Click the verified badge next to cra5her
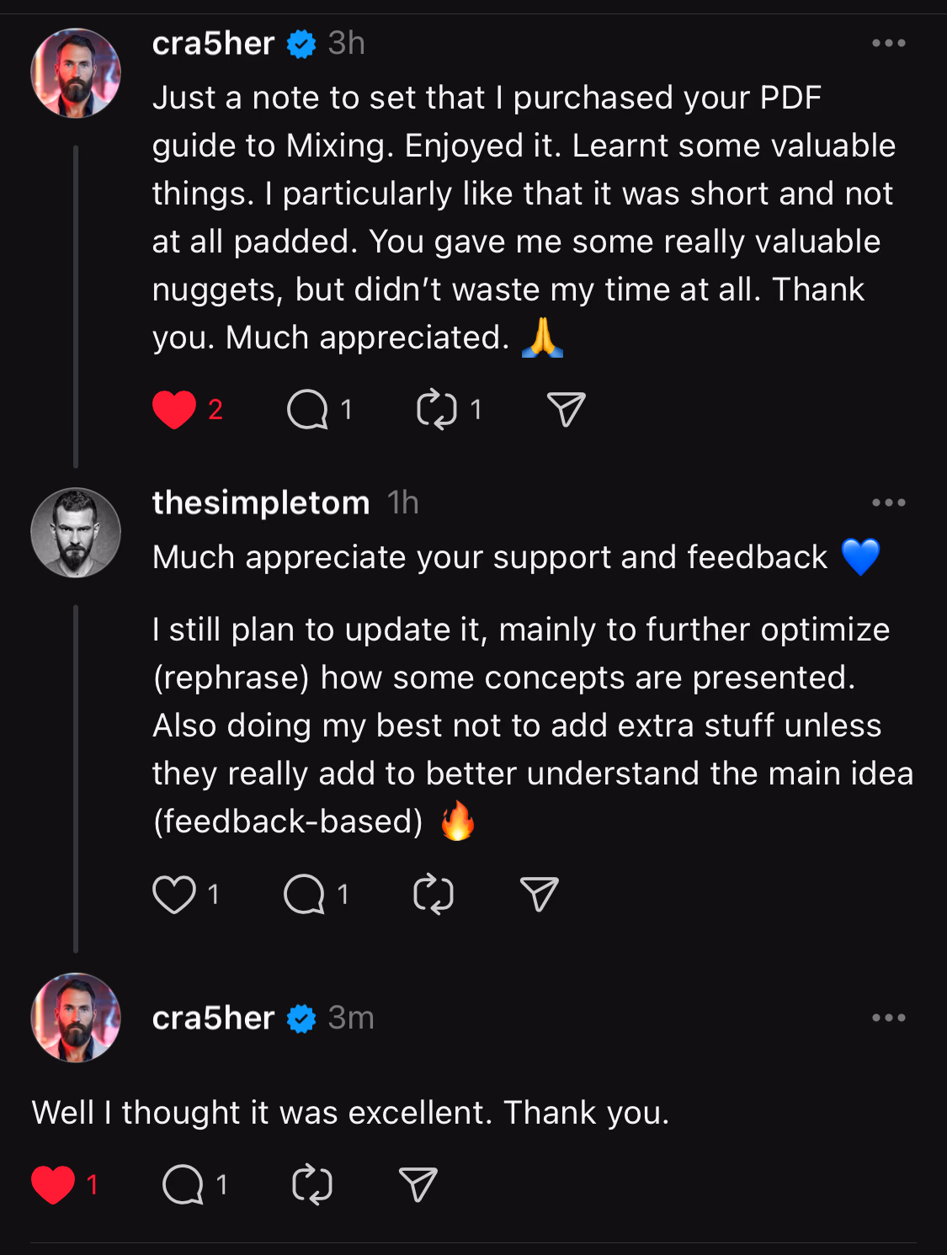Screen dimensions: 947x1255 299,44
